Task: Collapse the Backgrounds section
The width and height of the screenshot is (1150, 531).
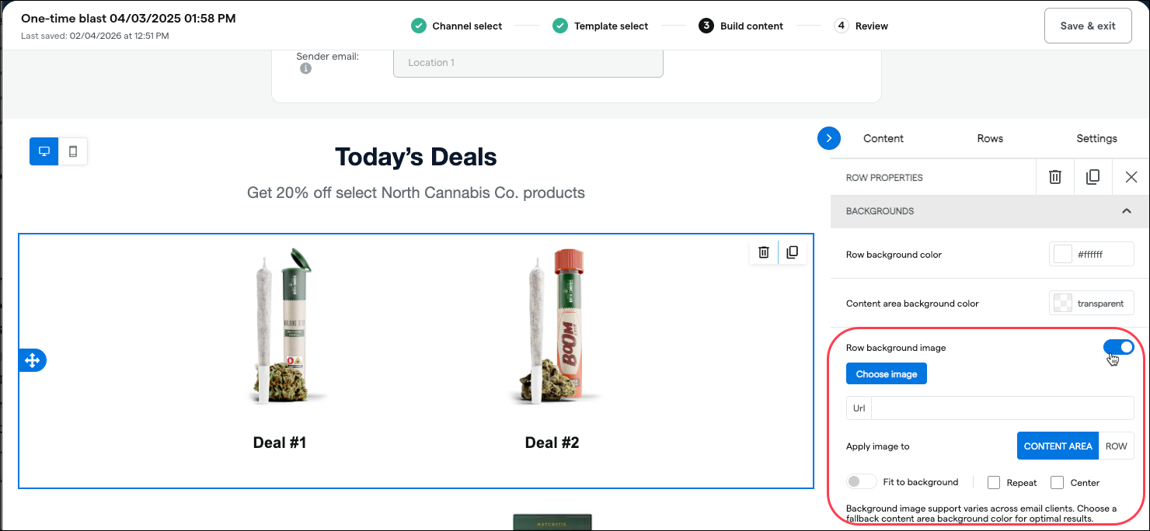Action: [x=1126, y=211]
